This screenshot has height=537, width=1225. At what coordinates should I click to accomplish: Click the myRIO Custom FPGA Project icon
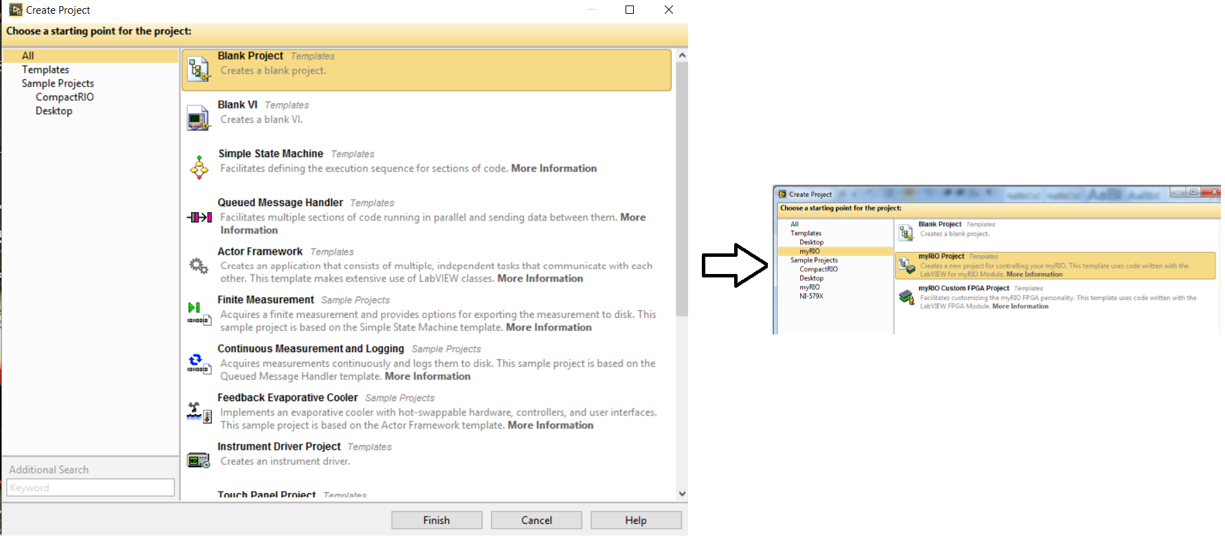[907, 297]
